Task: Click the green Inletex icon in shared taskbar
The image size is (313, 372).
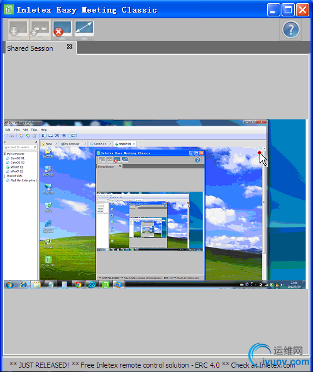Action: click(x=106, y=285)
